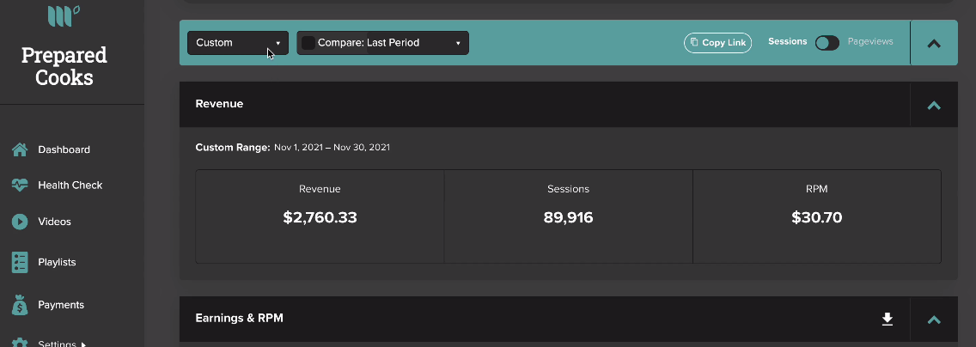Toggle Sessions to Pageviews switch
This screenshot has width=976, height=347.
point(827,42)
